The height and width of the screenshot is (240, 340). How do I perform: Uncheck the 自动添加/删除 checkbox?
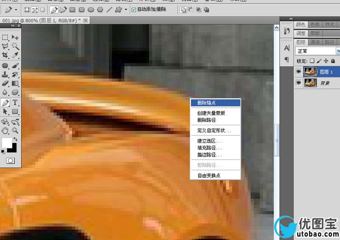tap(134, 9)
